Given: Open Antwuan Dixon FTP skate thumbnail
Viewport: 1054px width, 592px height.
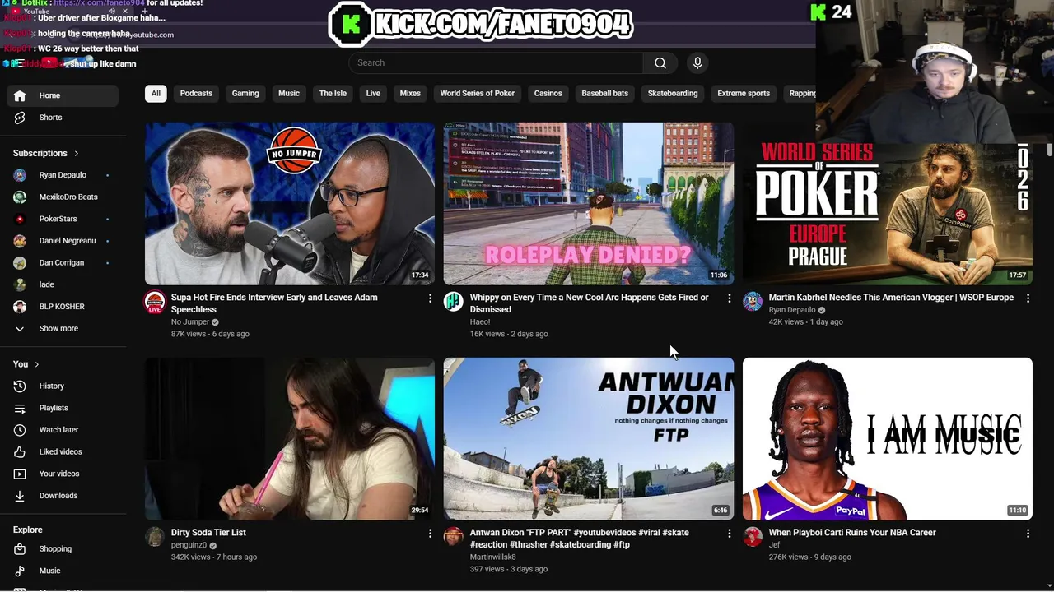Looking at the screenshot, I should point(588,439).
